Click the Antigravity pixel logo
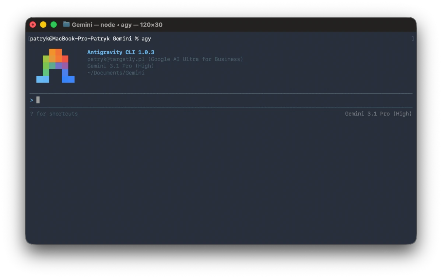Screen dimensions: 442x278 click(x=56, y=66)
